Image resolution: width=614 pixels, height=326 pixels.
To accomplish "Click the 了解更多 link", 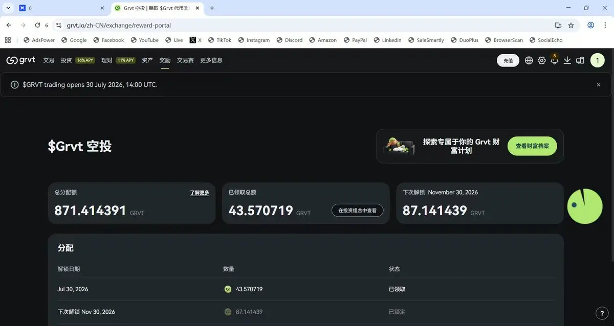I will [x=200, y=193].
